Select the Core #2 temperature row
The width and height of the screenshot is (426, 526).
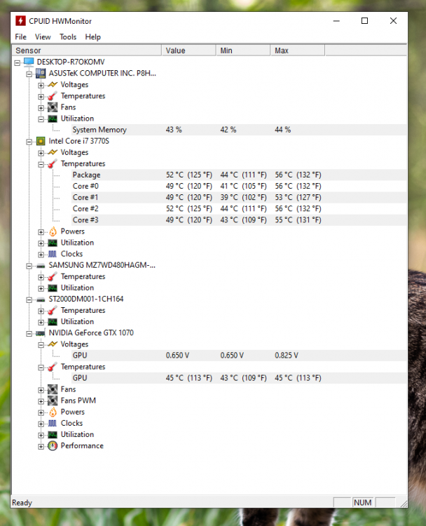tap(239, 209)
